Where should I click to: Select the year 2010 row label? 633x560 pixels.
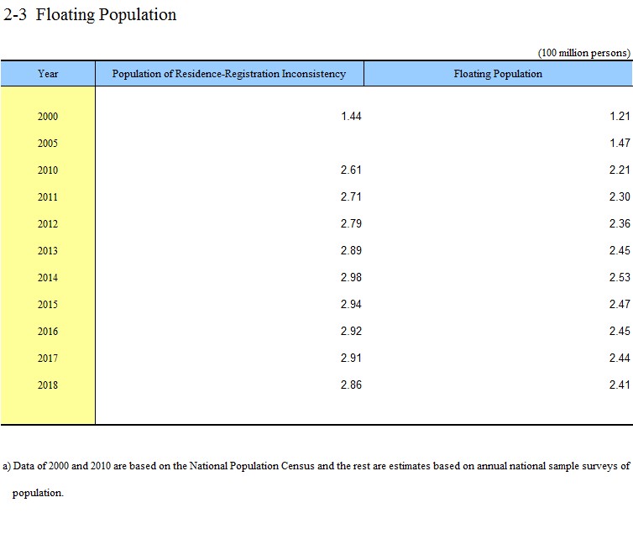pyautogui.click(x=48, y=170)
